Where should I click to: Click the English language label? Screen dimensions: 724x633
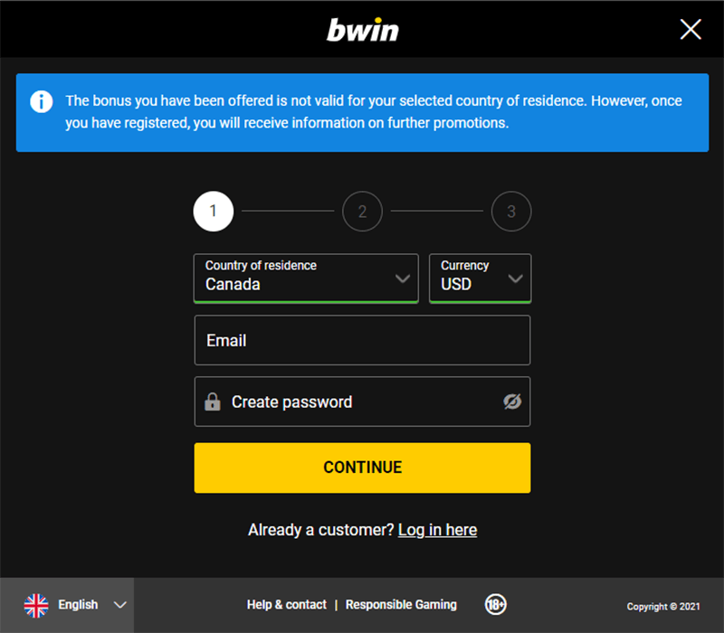pyautogui.click(x=78, y=604)
